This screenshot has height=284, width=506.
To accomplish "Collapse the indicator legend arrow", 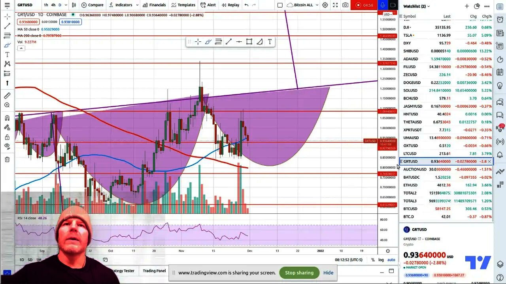I will 21,48.
